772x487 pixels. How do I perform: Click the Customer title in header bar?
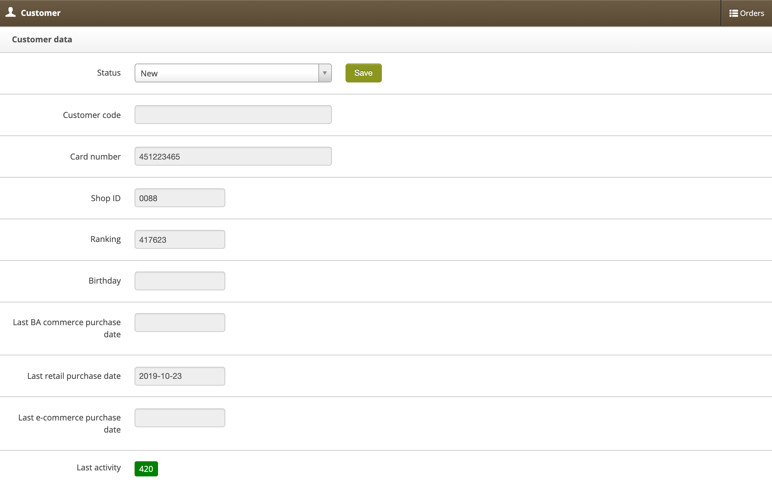[x=40, y=13]
